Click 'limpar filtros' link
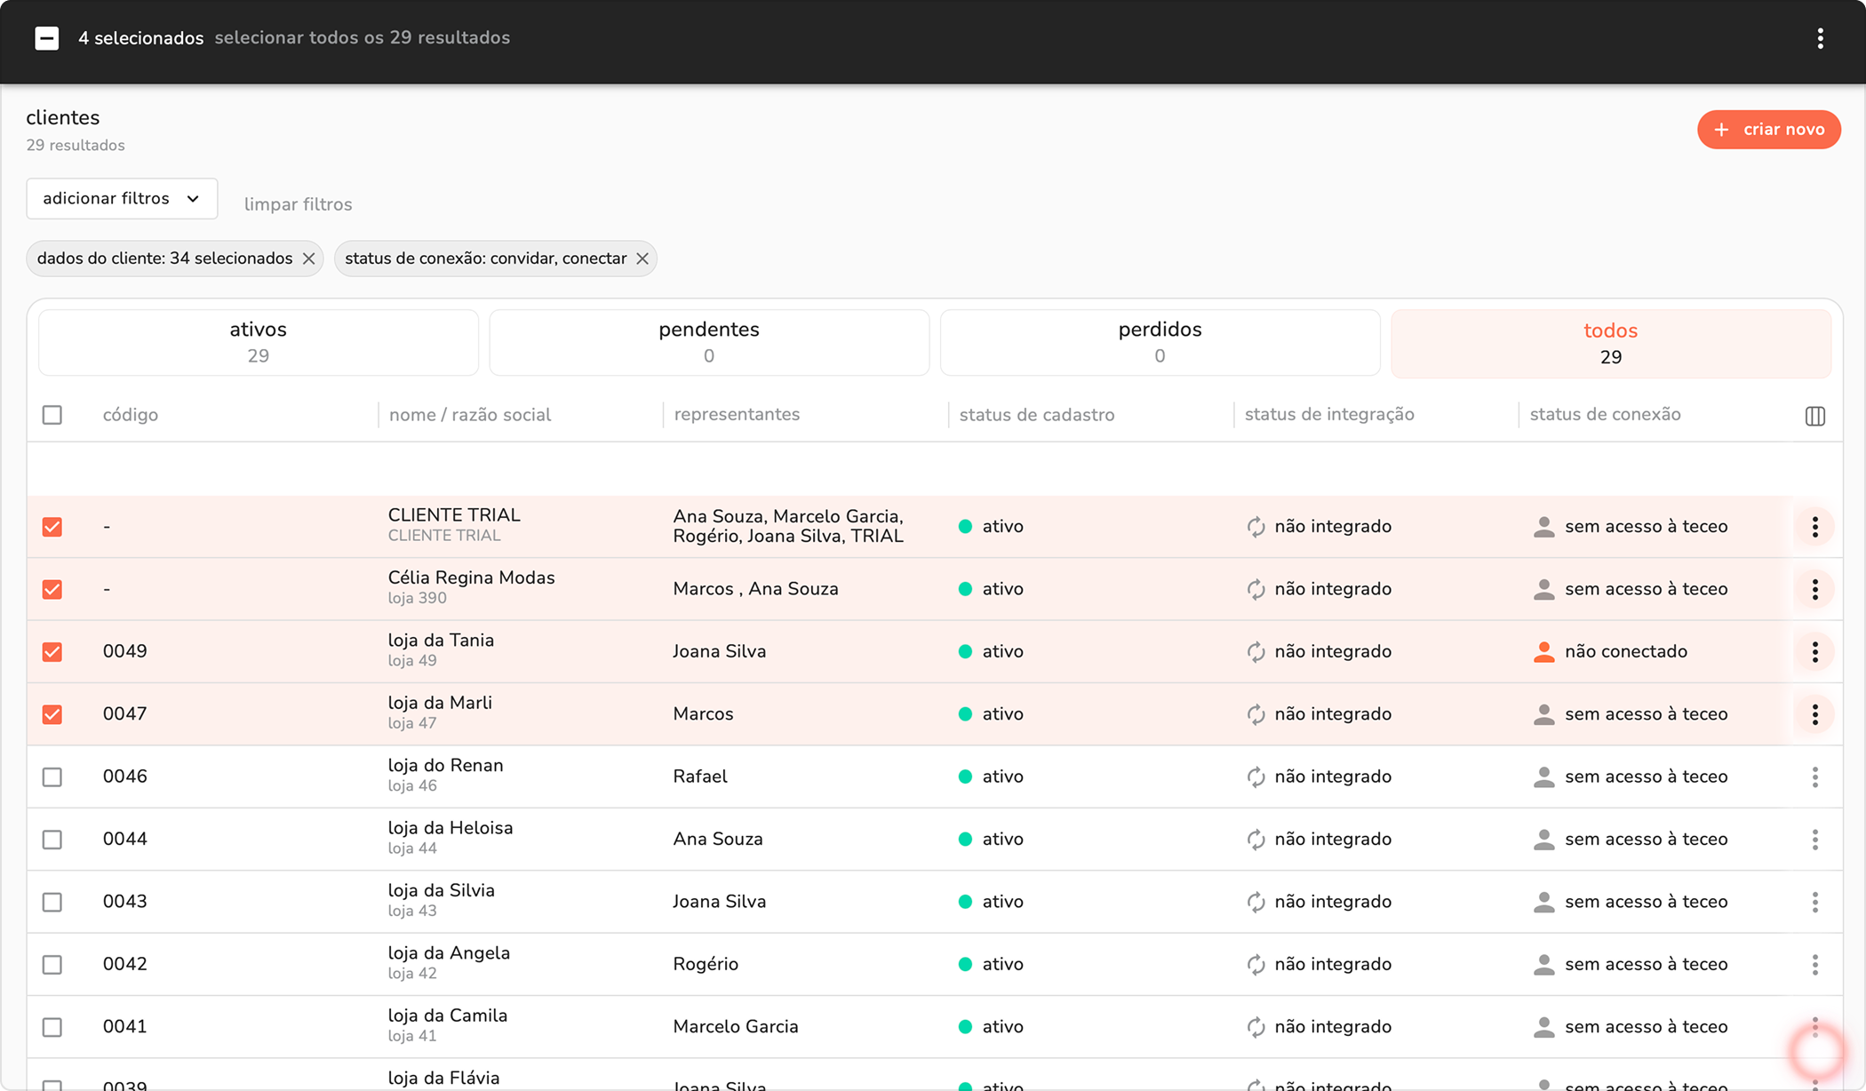1866x1091 pixels. coord(298,204)
